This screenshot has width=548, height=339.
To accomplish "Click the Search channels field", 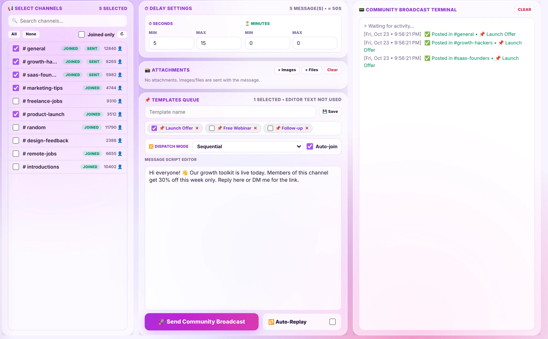I will pos(68,21).
